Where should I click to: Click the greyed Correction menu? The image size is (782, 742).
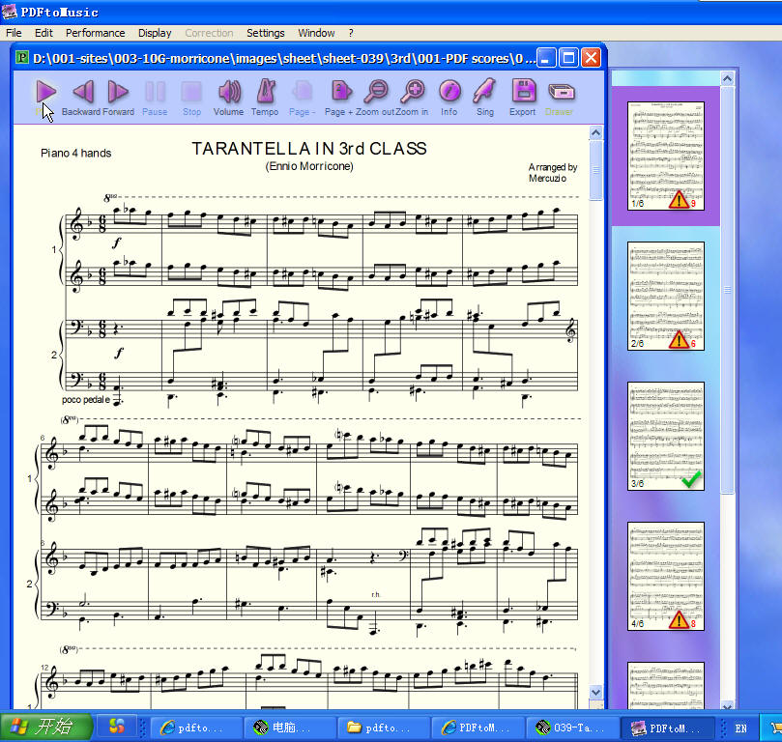pyautogui.click(x=209, y=33)
